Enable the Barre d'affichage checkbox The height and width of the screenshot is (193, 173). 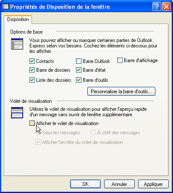tap(120, 60)
